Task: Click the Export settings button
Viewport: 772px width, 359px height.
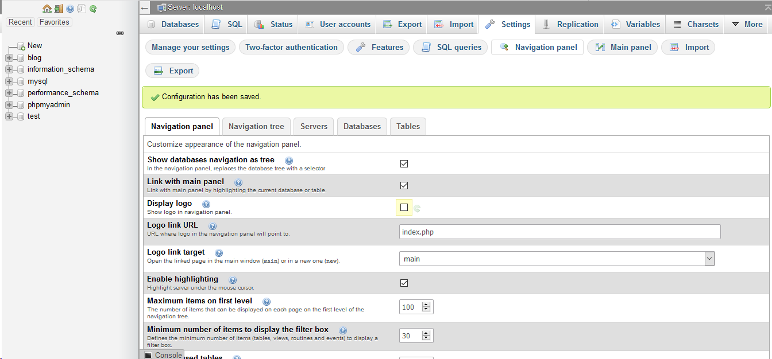Action: click(x=172, y=71)
